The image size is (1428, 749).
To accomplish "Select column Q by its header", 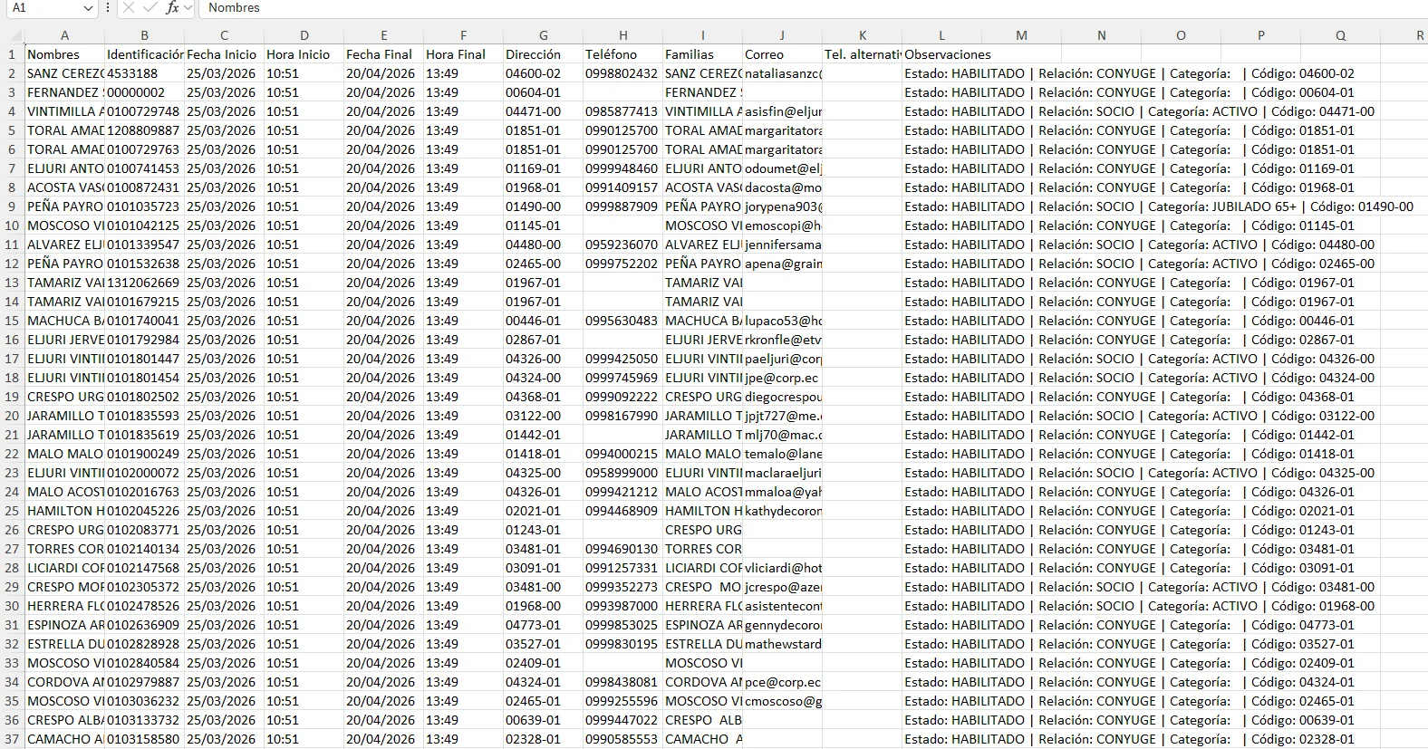I will (1340, 35).
